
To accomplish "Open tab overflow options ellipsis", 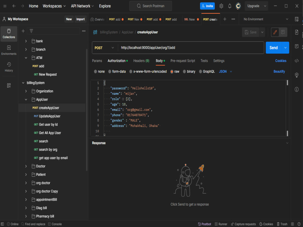I will (x=233, y=19).
